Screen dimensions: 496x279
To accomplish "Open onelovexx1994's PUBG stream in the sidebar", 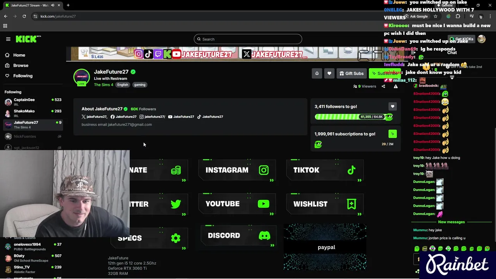I will click(33, 246).
